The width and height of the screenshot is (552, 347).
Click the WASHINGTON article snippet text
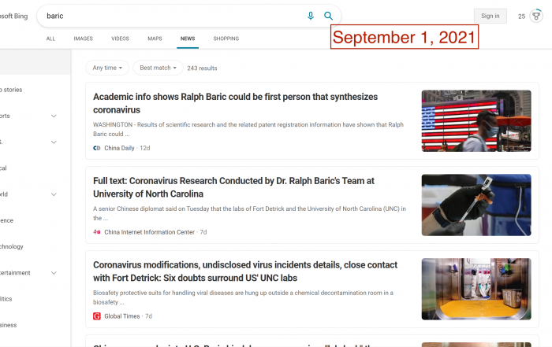[248, 129]
